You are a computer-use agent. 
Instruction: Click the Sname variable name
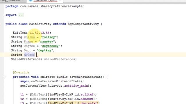[28, 42]
